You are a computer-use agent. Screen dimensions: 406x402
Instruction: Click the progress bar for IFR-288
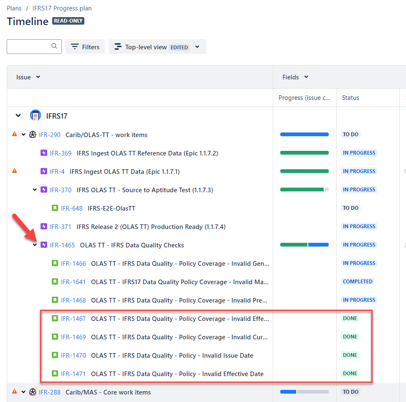coord(304,392)
